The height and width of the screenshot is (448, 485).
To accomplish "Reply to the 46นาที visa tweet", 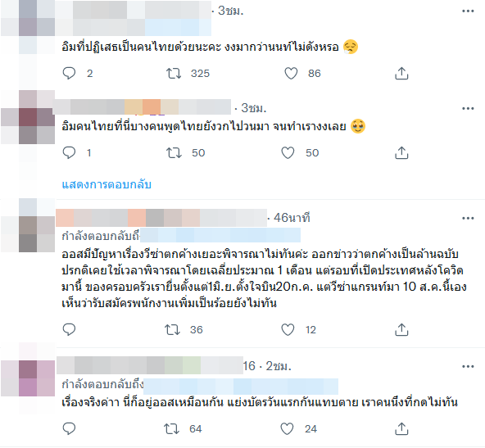I will [x=69, y=329].
